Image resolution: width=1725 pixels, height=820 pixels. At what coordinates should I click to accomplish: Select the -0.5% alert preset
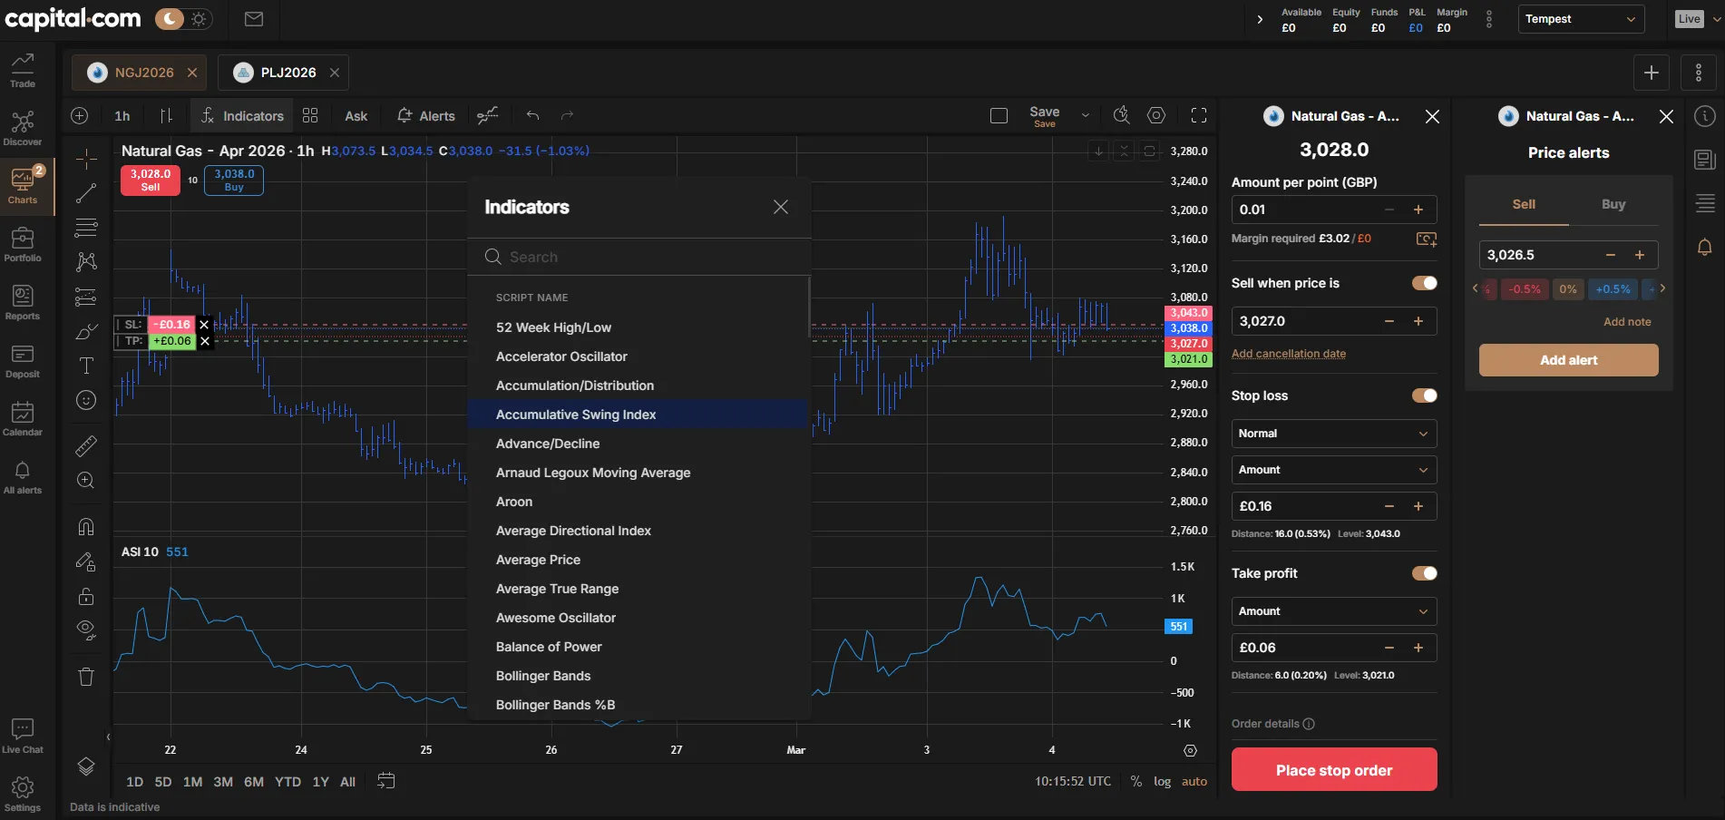(1525, 289)
